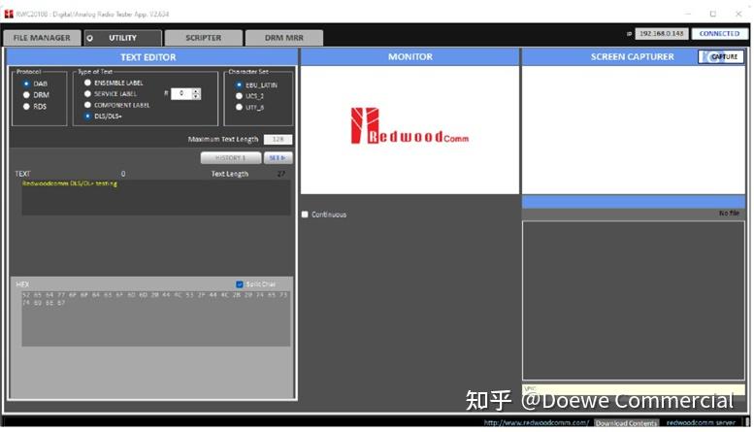
Task: Click the SET button
Action: point(278,158)
